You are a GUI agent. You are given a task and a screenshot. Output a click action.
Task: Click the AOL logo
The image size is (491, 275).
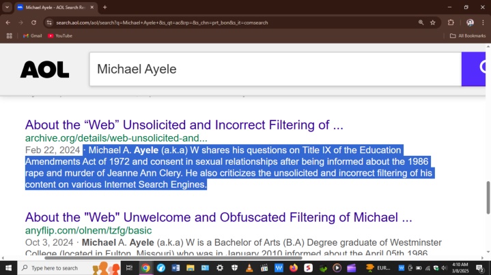pyautogui.click(x=44, y=69)
